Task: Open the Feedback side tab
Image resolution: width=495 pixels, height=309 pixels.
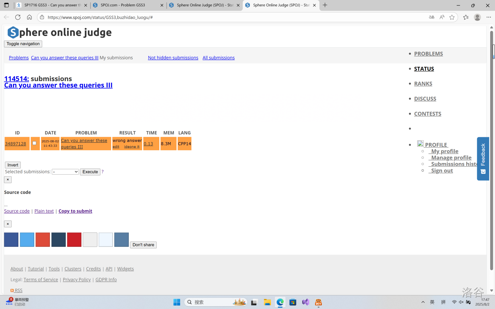Action: (483, 159)
